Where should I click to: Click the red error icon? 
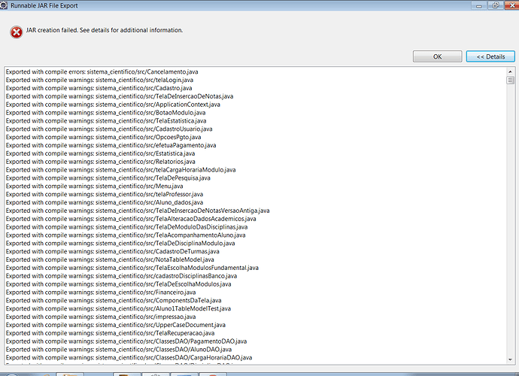tap(17, 32)
